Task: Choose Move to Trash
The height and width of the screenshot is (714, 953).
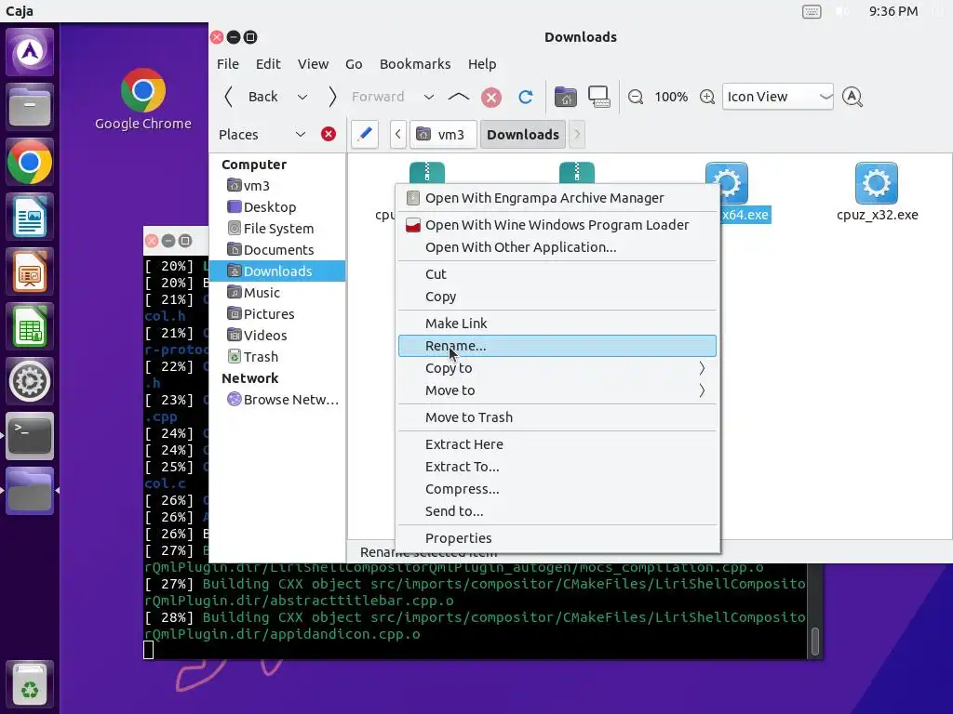Action: (557, 417)
